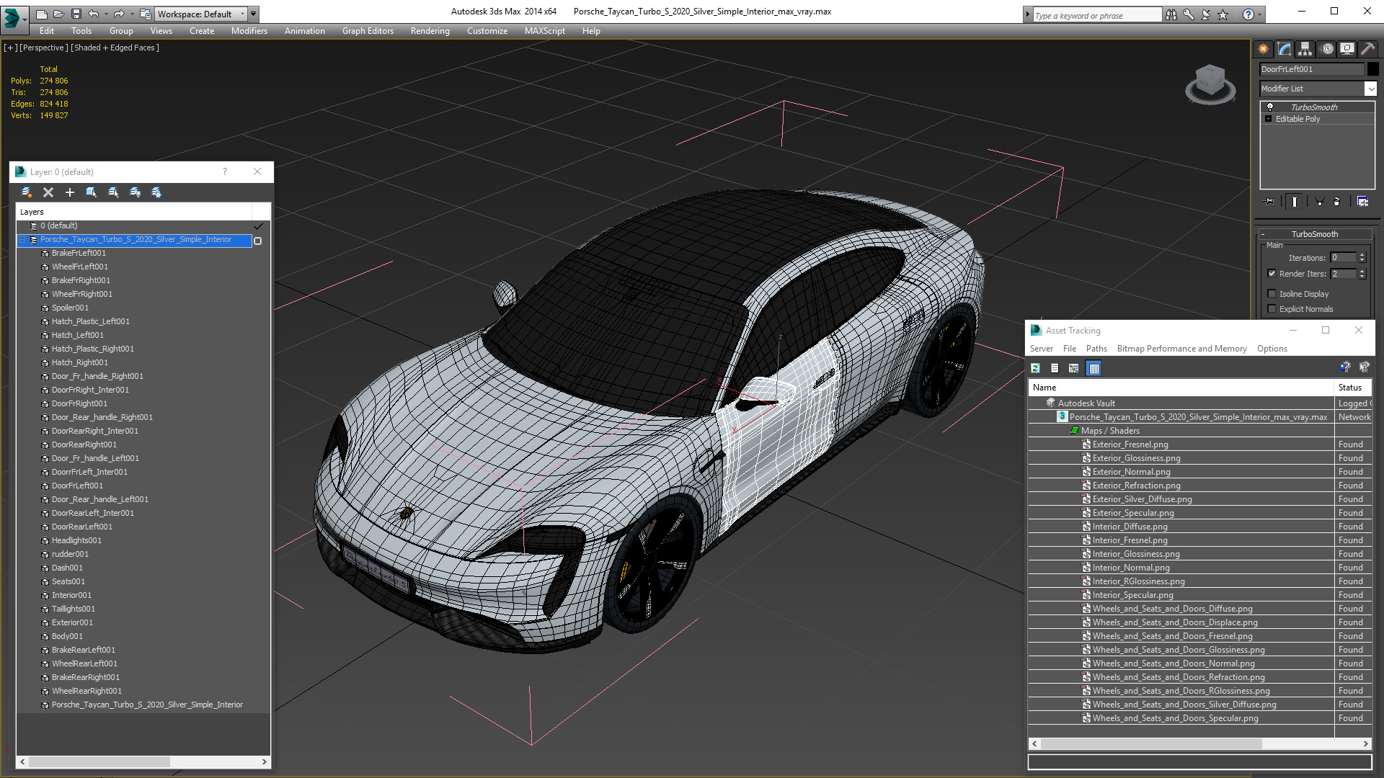The width and height of the screenshot is (1384, 778).
Task: Expand the Editable Poly stack entry
Action: (x=1268, y=119)
